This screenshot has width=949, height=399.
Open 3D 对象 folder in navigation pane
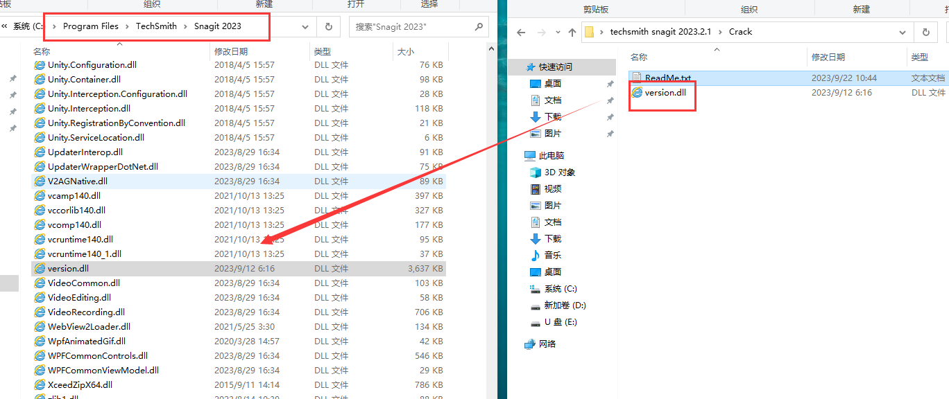point(559,172)
